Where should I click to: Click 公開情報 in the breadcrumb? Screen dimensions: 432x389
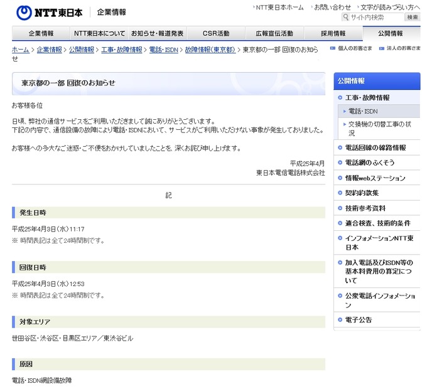[x=82, y=50]
